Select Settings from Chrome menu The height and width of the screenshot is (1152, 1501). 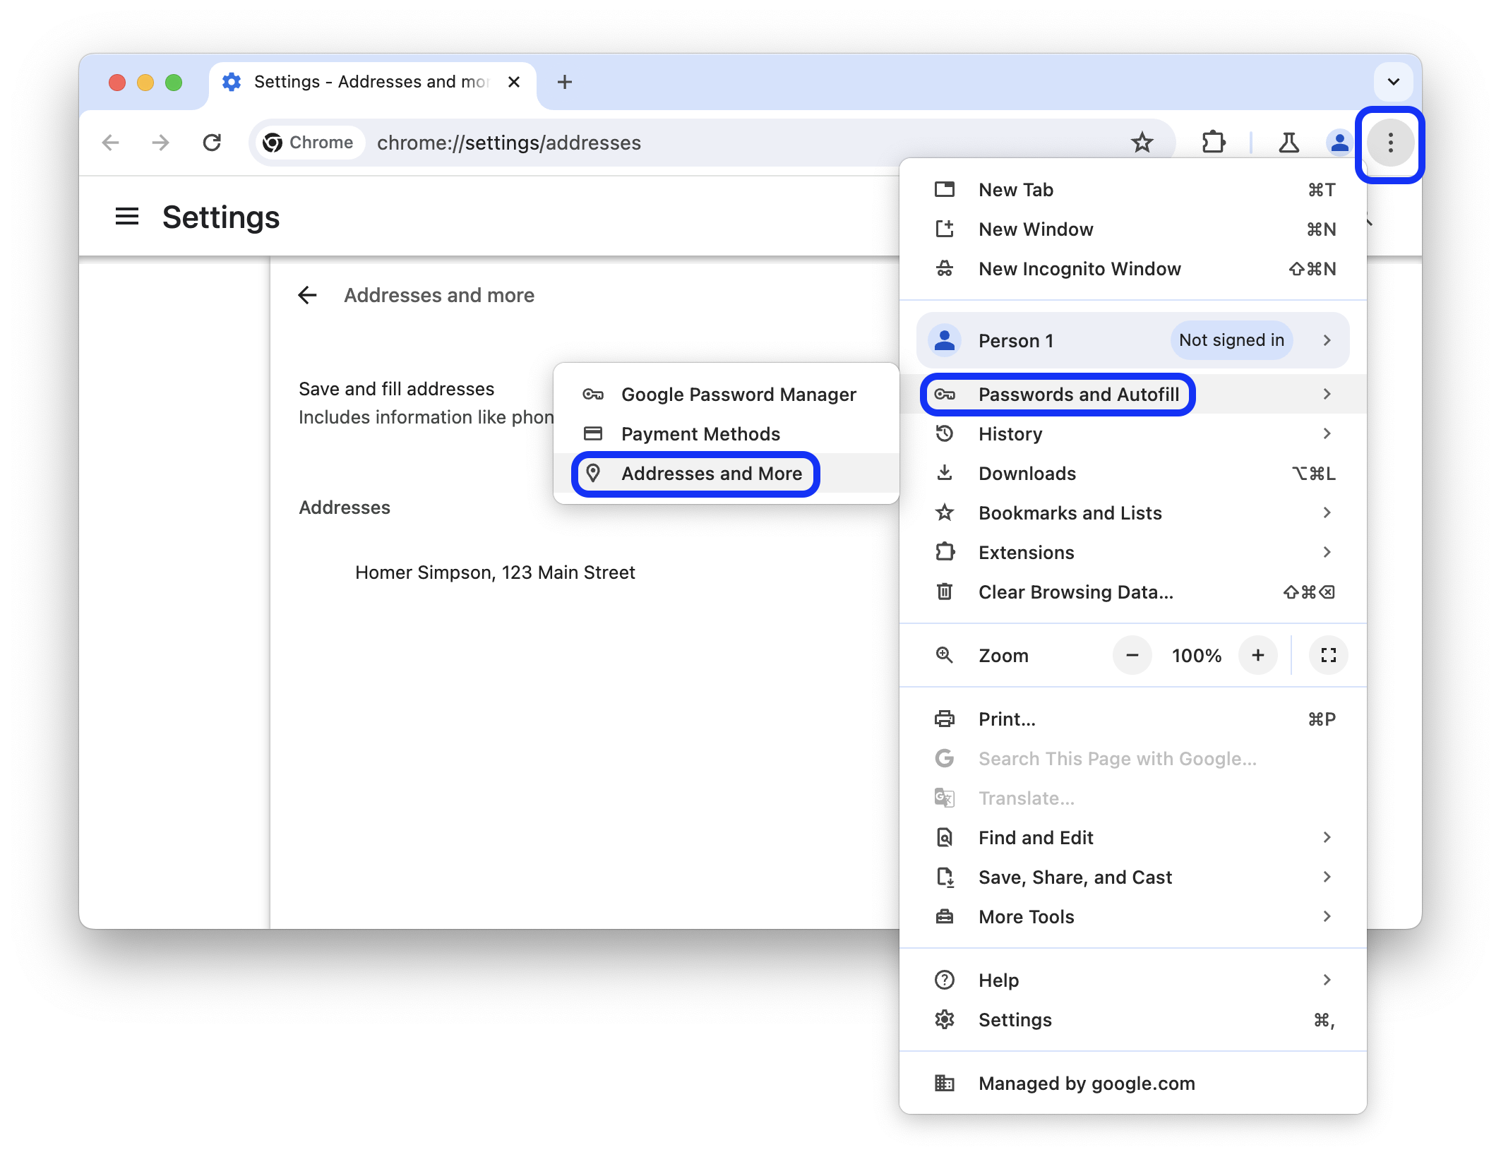1015,1019
